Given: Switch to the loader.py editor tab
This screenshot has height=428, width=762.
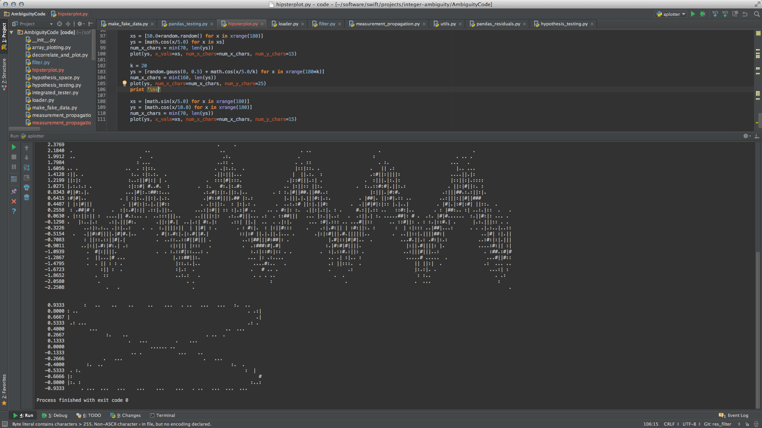Looking at the screenshot, I should 288,24.
